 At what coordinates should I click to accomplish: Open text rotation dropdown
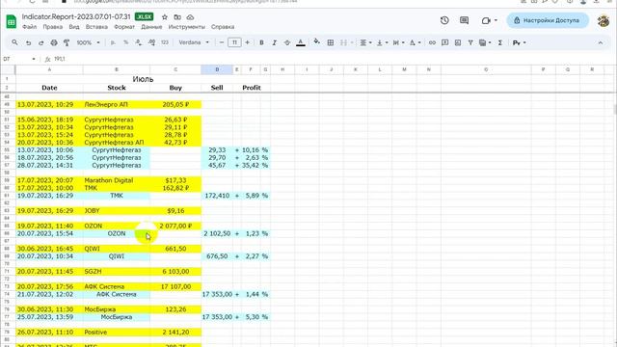coord(415,42)
